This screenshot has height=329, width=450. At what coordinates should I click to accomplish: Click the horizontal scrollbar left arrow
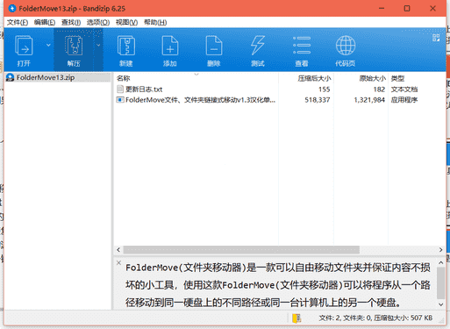point(118,250)
